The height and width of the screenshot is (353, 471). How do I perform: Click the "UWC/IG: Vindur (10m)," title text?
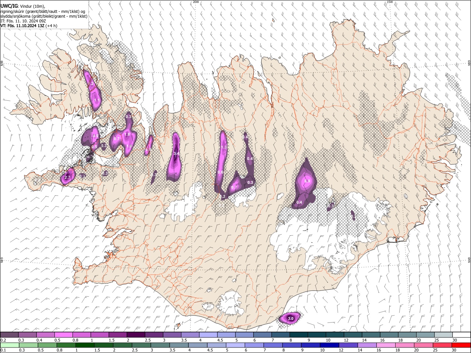tap(23, 6)
